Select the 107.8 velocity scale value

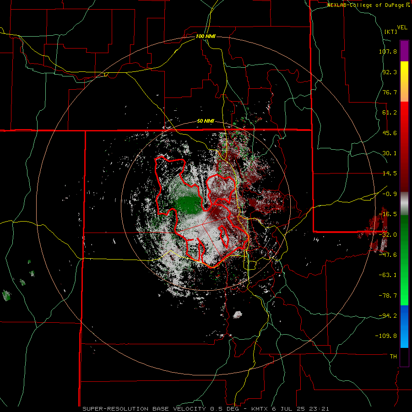(388, 51)
